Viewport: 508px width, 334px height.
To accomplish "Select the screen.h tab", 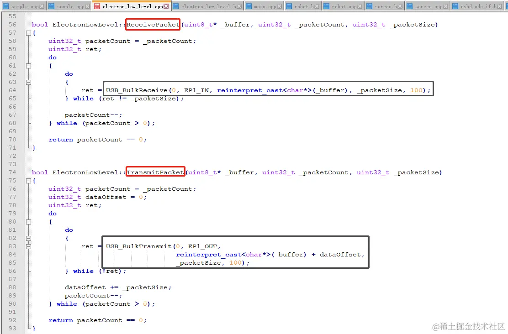I will pyautogui.click(x=384, y=6).
